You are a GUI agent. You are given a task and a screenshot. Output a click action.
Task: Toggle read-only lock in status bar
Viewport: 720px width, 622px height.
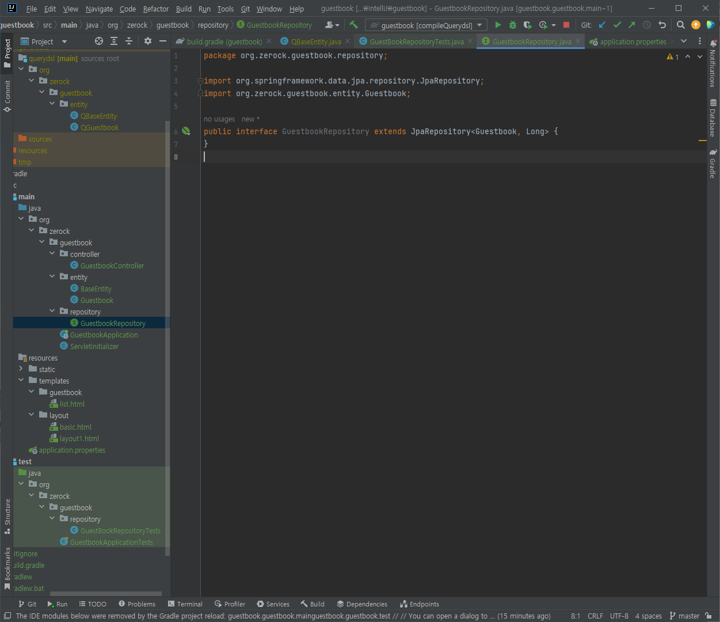coord(709,616)
